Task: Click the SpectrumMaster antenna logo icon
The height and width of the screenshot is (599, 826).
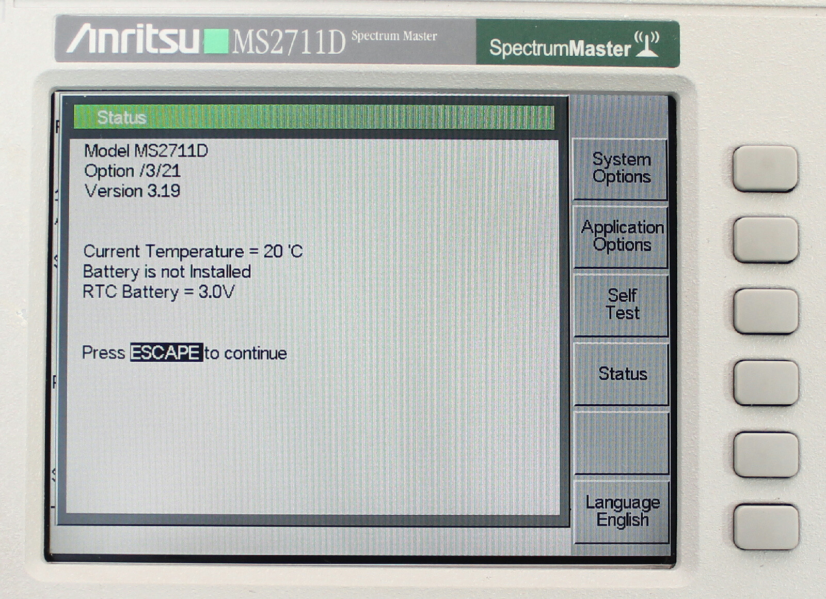Action: 646,43
